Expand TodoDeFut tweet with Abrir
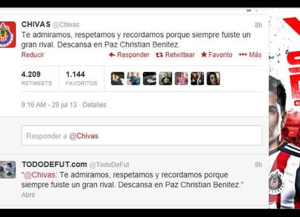Screen dimensions: 300x217 (x=28, y=195)
